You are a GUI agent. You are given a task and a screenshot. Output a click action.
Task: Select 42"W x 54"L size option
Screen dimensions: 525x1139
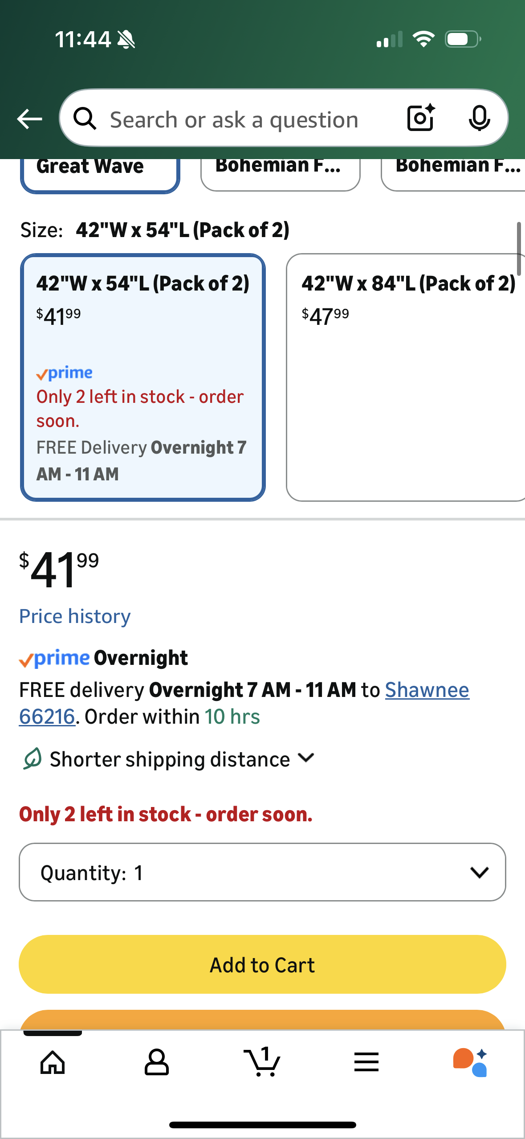[x=142, y=377]
